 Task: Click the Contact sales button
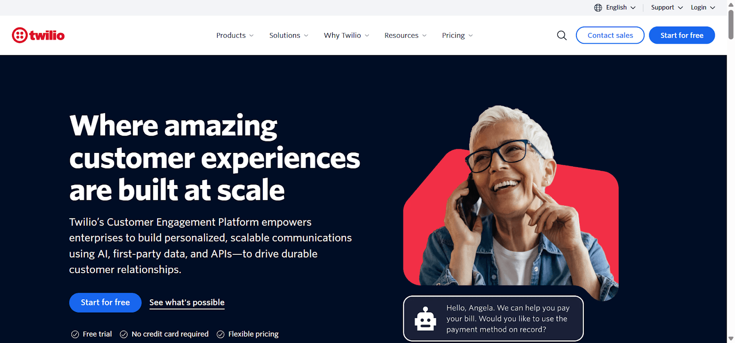pyautogui.click(x=610, y=35)
